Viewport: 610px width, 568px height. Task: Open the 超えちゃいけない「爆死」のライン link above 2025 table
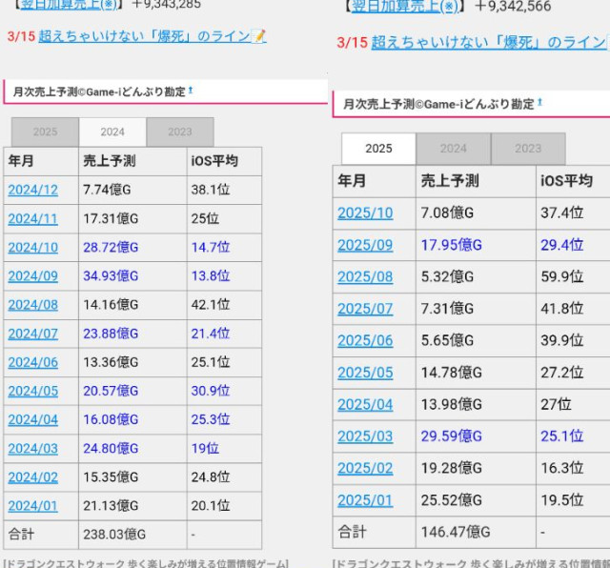pyautogui.click(x=488, y=43)
